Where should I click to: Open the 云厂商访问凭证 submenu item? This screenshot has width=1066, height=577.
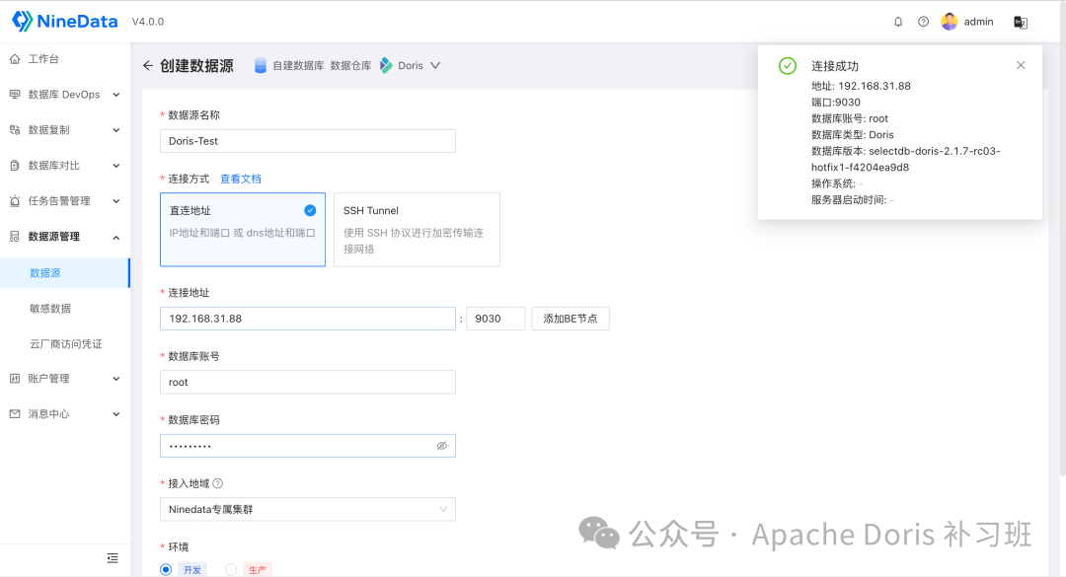point(64,344)
